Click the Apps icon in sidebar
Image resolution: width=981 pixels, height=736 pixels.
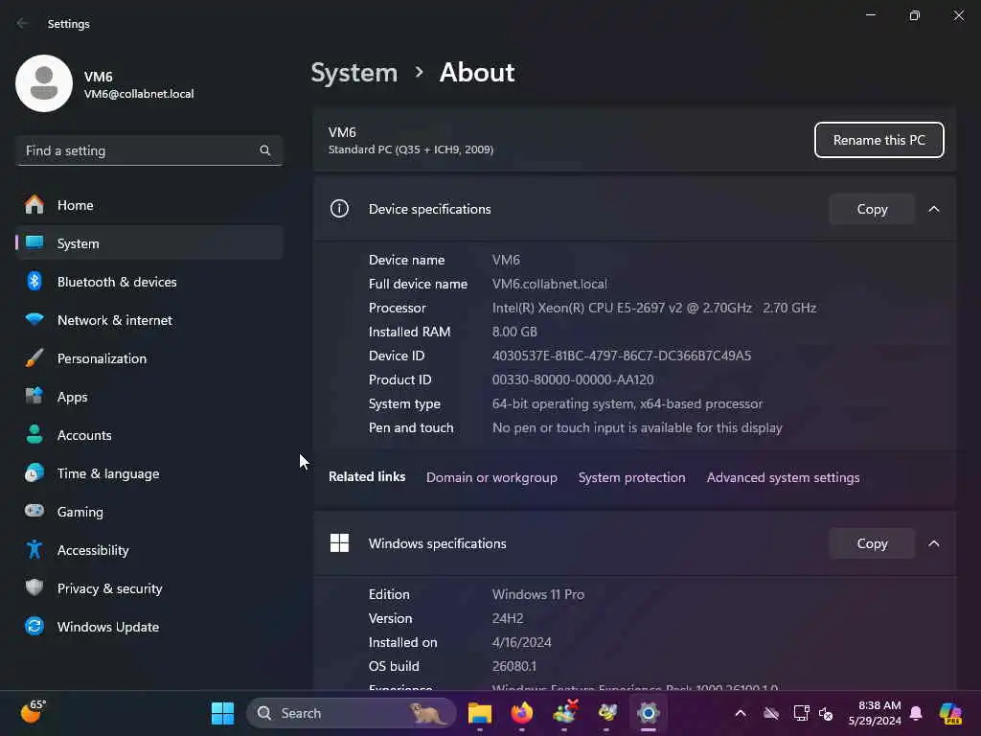[x=34, y=396]
